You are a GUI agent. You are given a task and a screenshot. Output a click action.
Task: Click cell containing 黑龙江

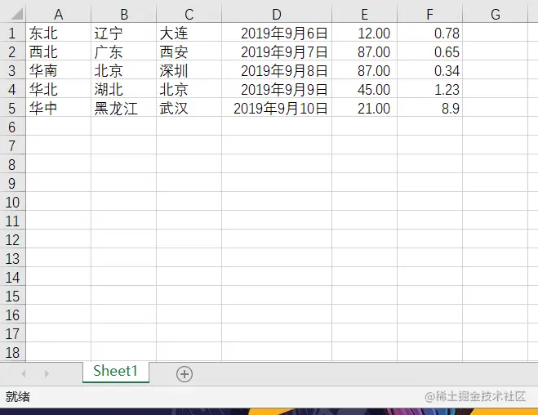[x=124, y=108]
